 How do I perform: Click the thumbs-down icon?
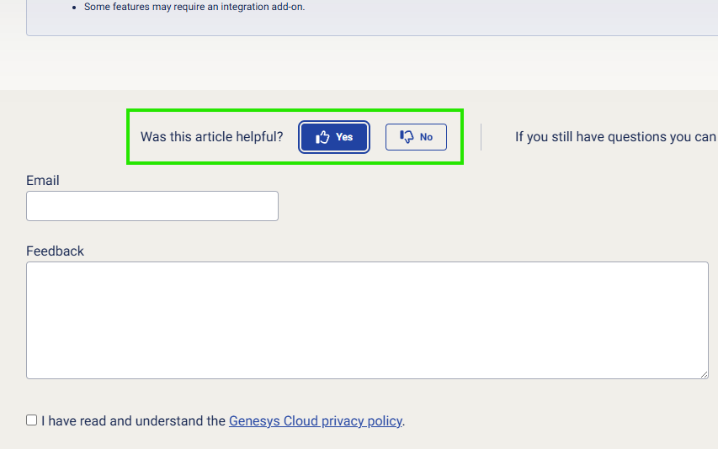click(x=407, y=137)
